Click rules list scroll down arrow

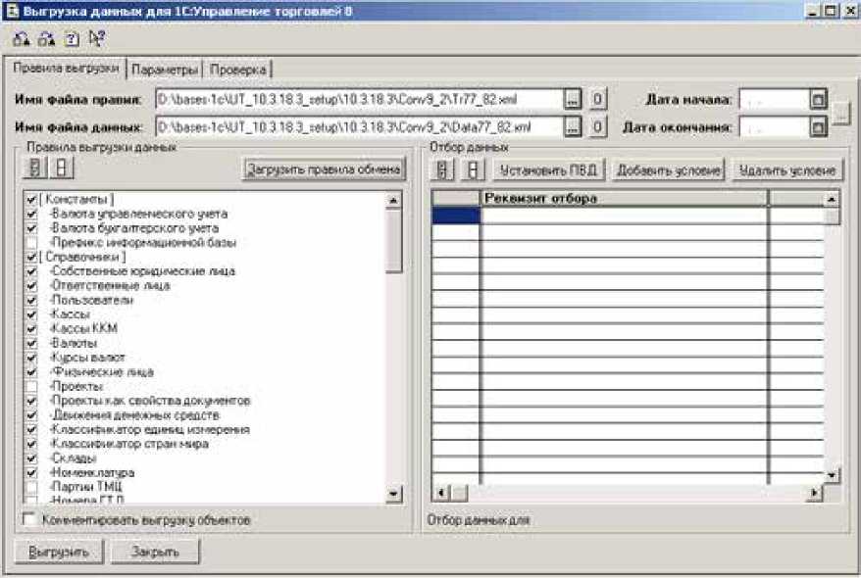(x=393, y=494)
